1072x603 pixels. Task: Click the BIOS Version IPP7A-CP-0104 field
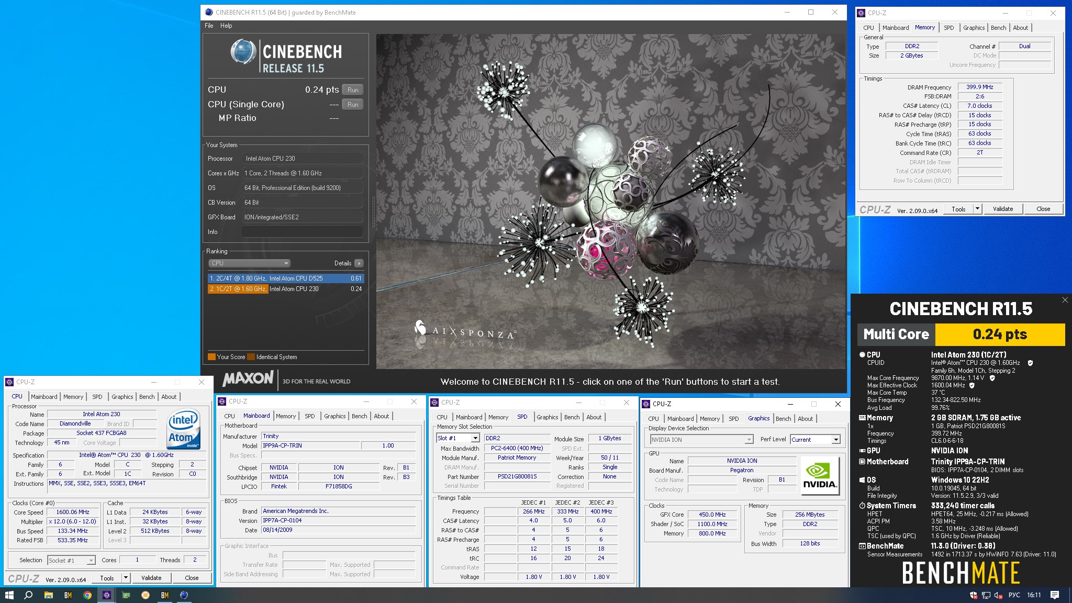click(339, 521)
